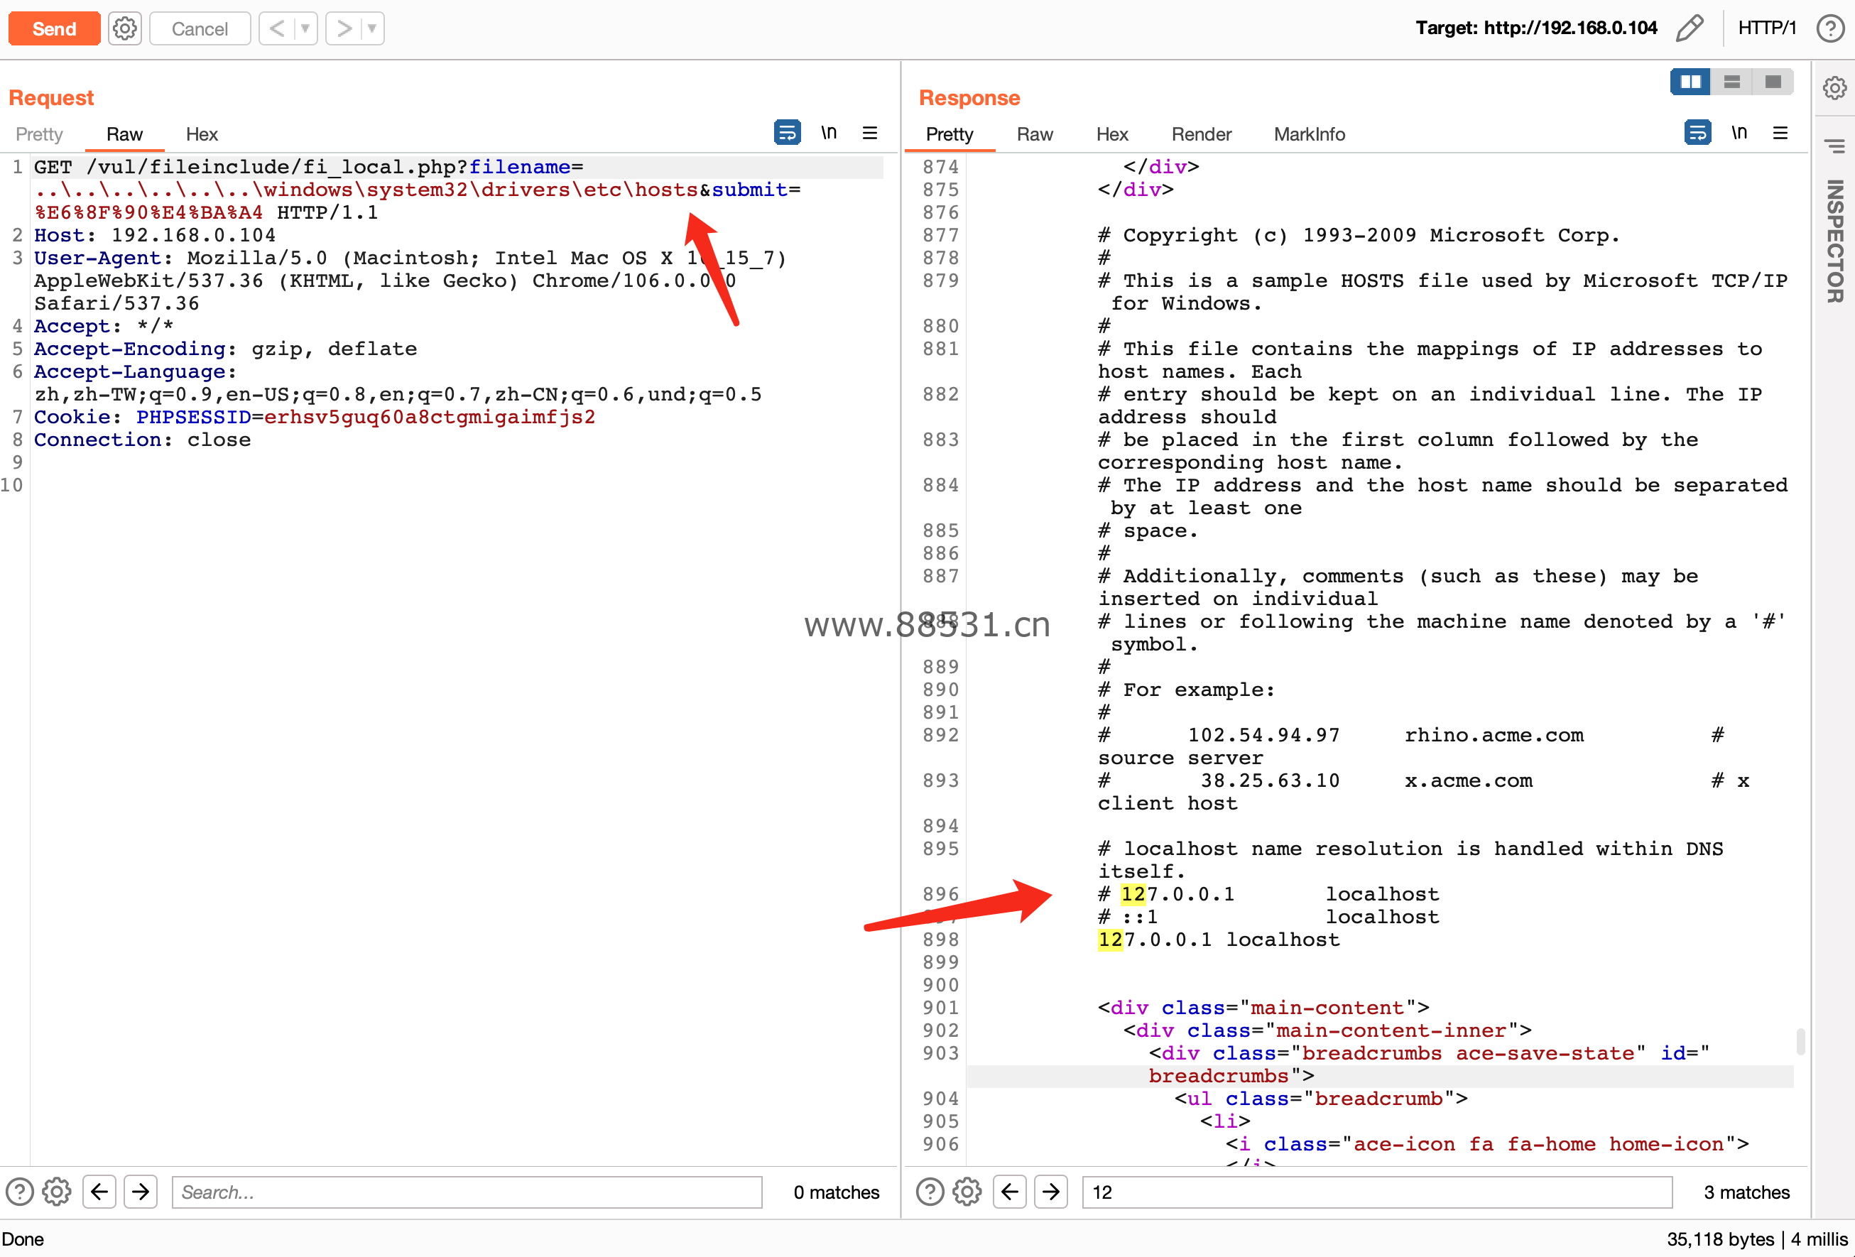1855x1257 pixels.
Task: Switch Response view to Raw tab
Action: [x=1035, y=134]
